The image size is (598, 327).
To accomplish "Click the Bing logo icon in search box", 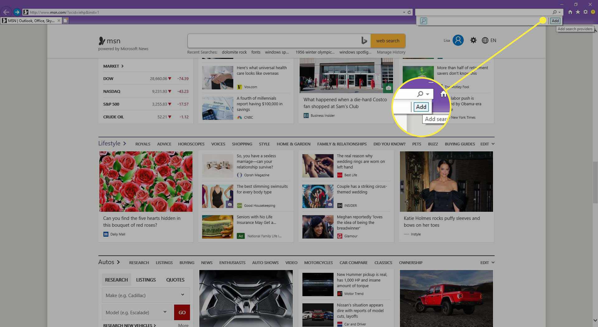I will [364, 40].
